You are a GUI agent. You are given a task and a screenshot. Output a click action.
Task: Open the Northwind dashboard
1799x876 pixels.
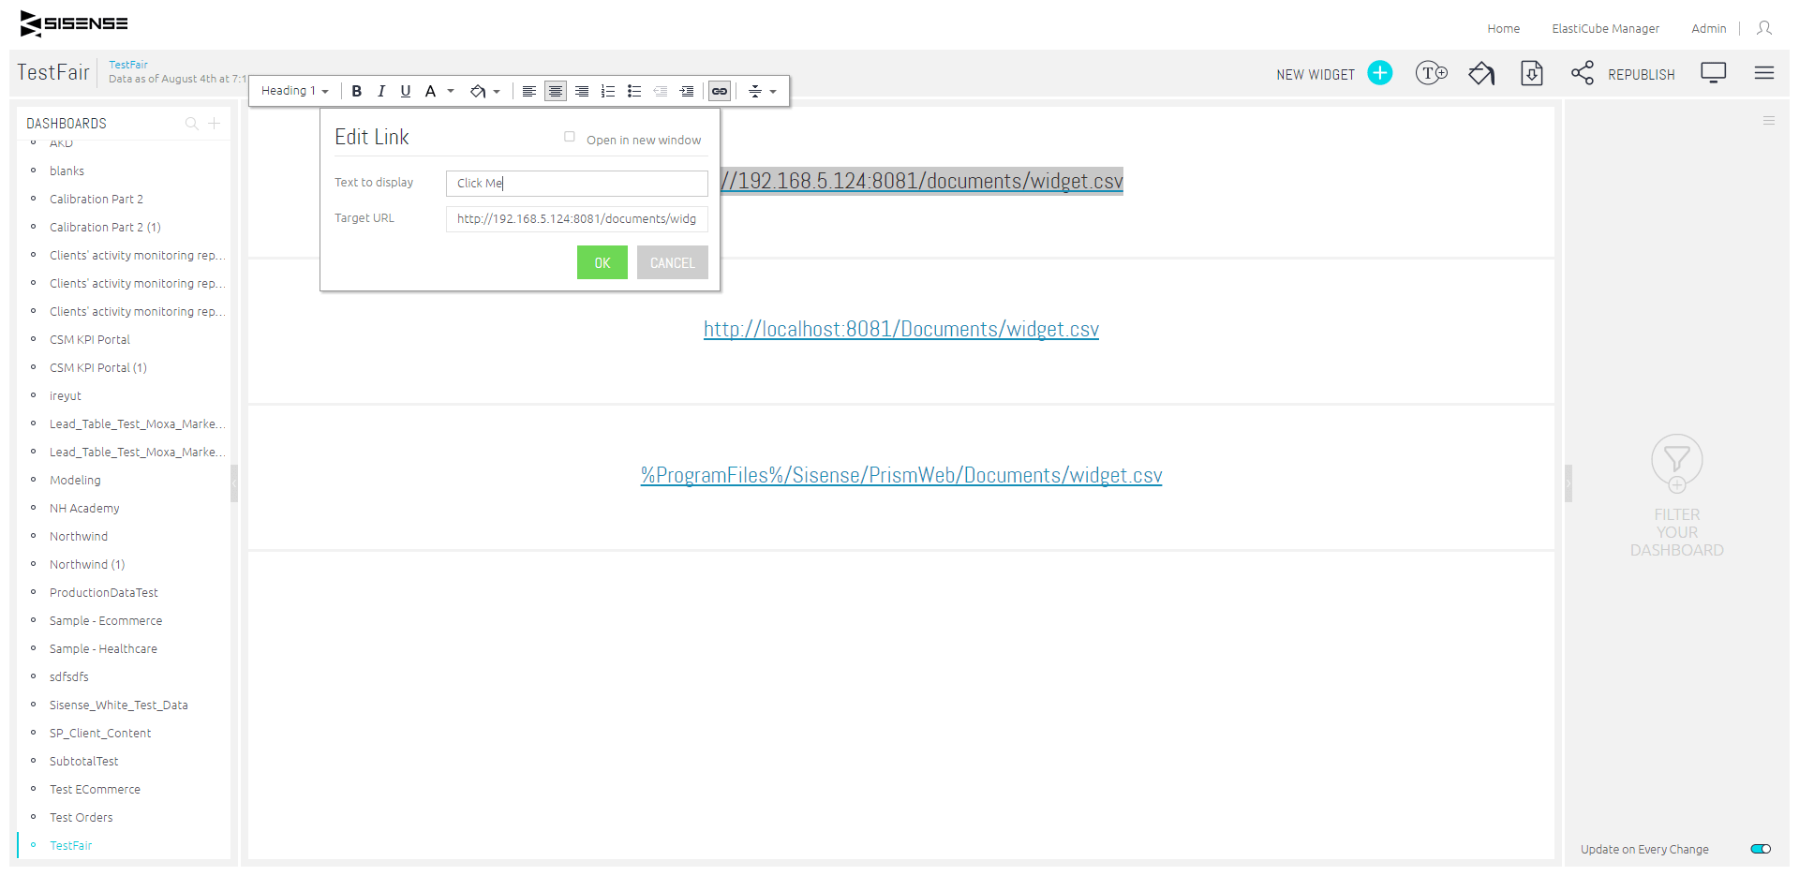79,537
